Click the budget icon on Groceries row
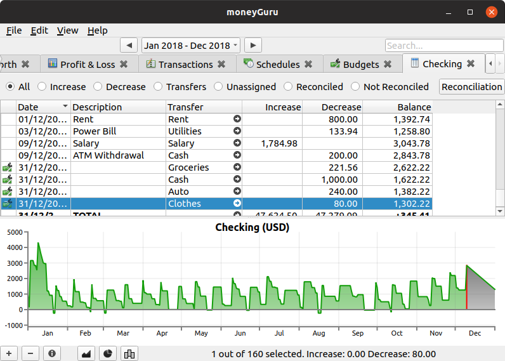505x361 pixels. (8, 167)
